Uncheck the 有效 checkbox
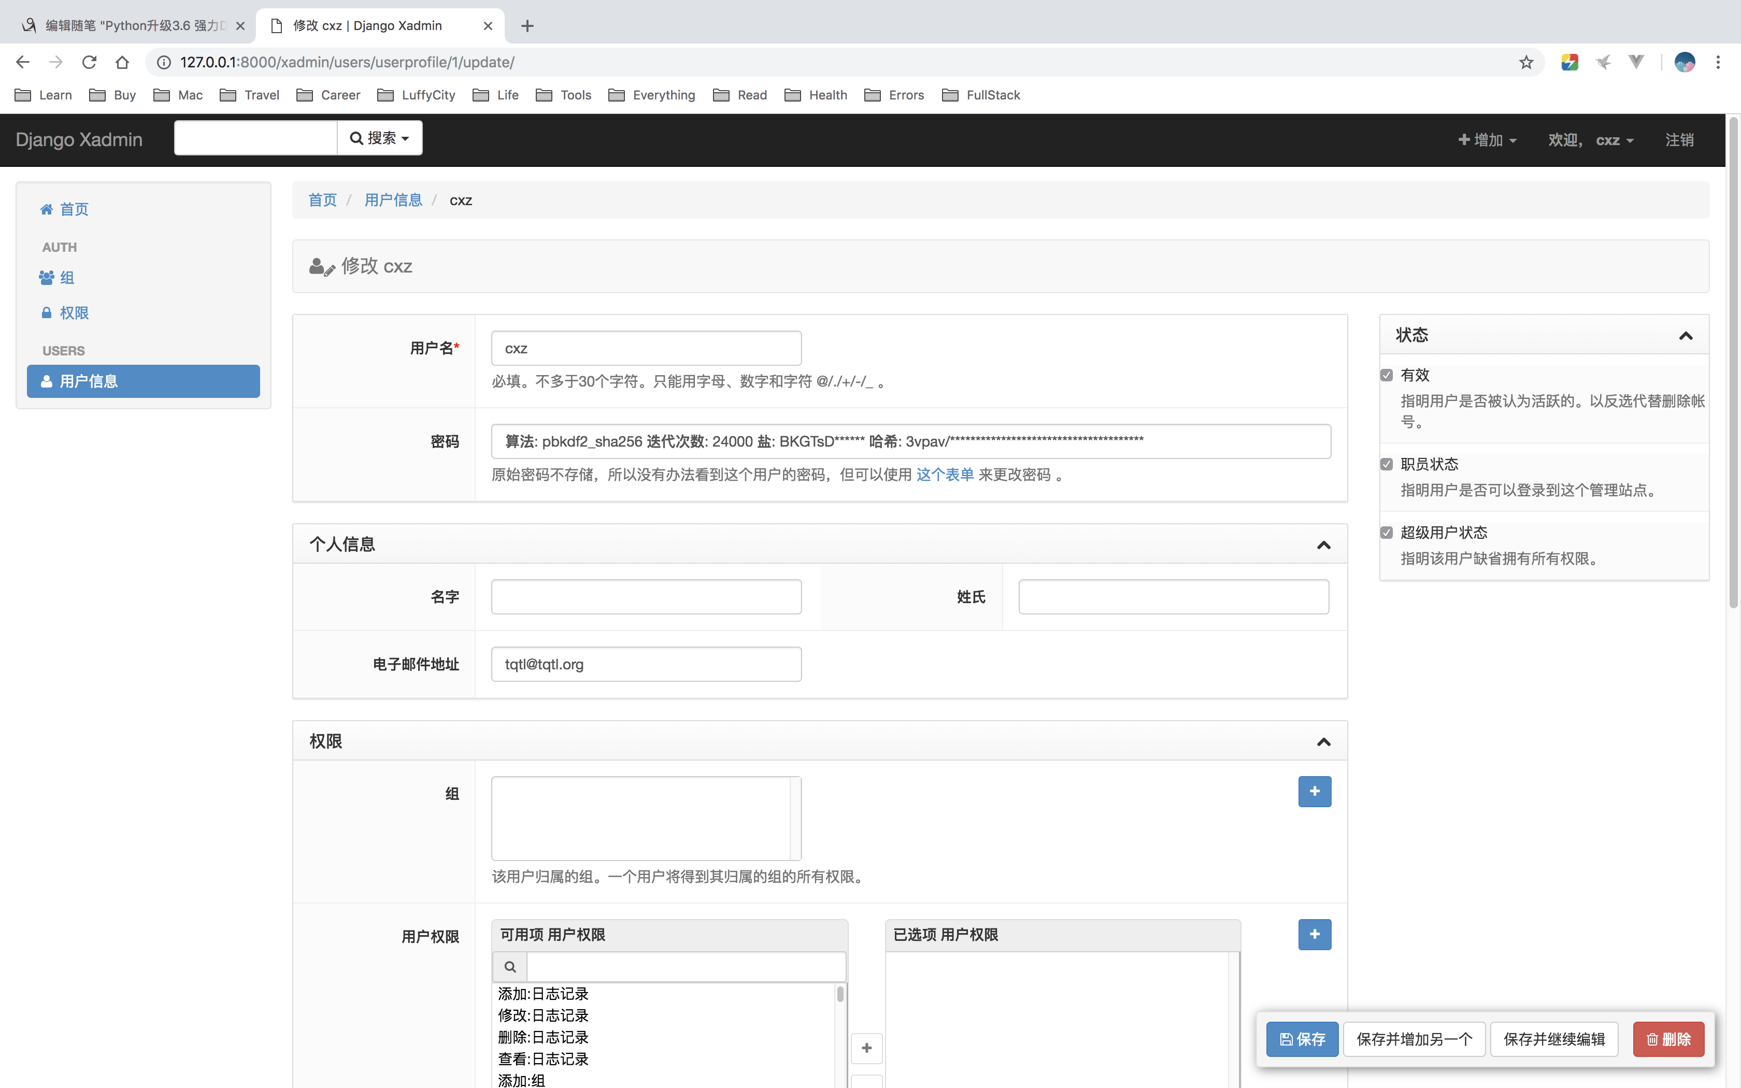The width and height of the screenshot is (1741, 1088). [1387, 375]
